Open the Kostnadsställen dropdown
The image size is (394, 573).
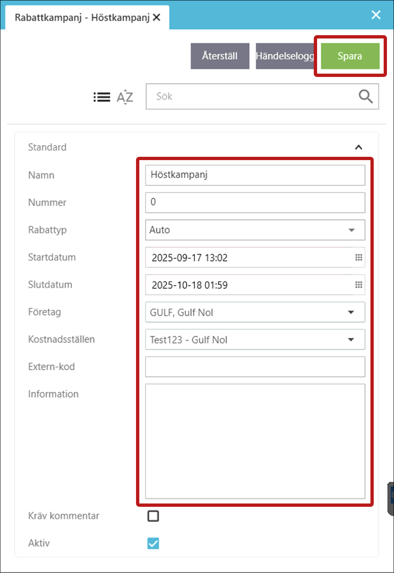(x=351, y=340)
